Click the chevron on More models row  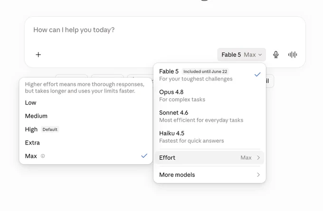tap(258, 175)
